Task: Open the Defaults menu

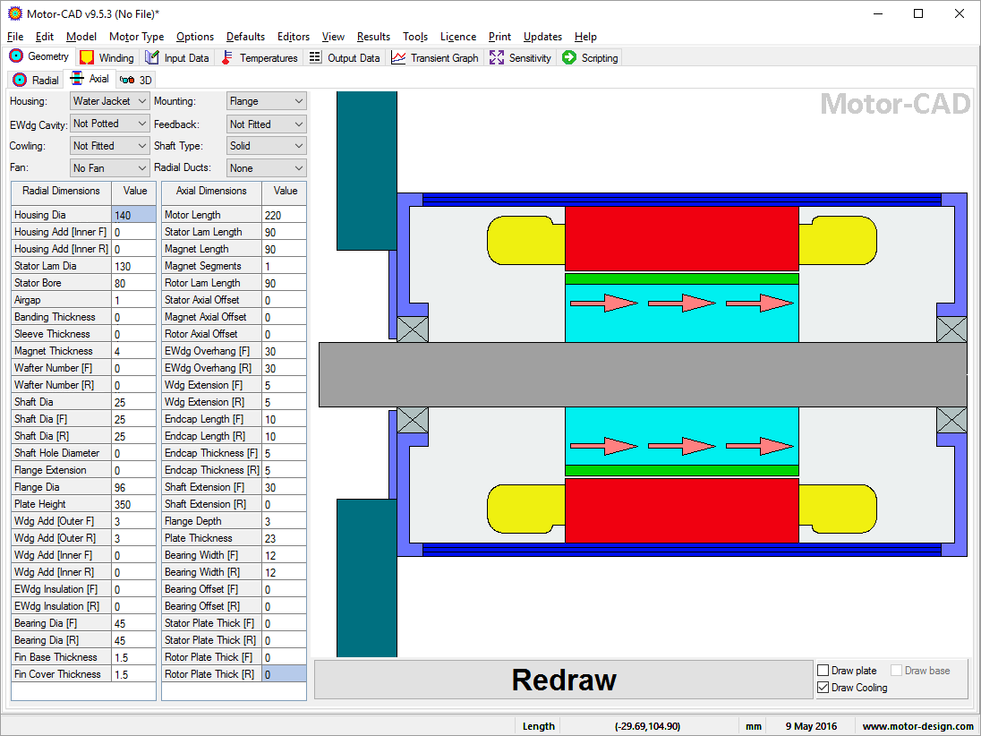Action: 245,37
